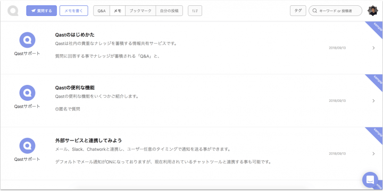This screenshot has height=191, width=383.
Task: Click the text starting デフォルトでメール通知がON
Action: [x=163, y=162]
